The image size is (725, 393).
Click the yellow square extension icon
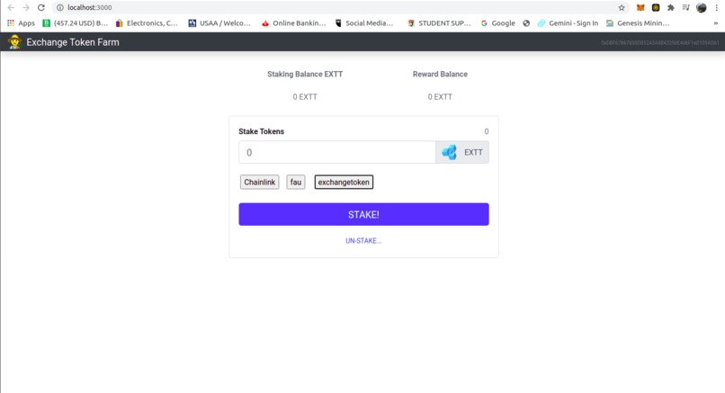pos(656,8)
